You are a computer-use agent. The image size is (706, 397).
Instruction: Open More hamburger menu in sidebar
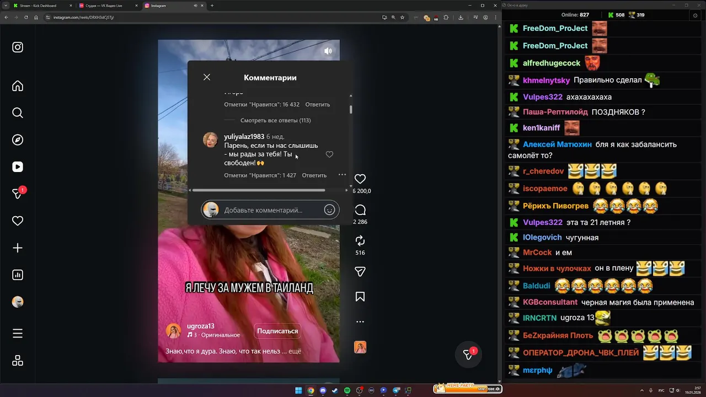click(x=18, y=334)
